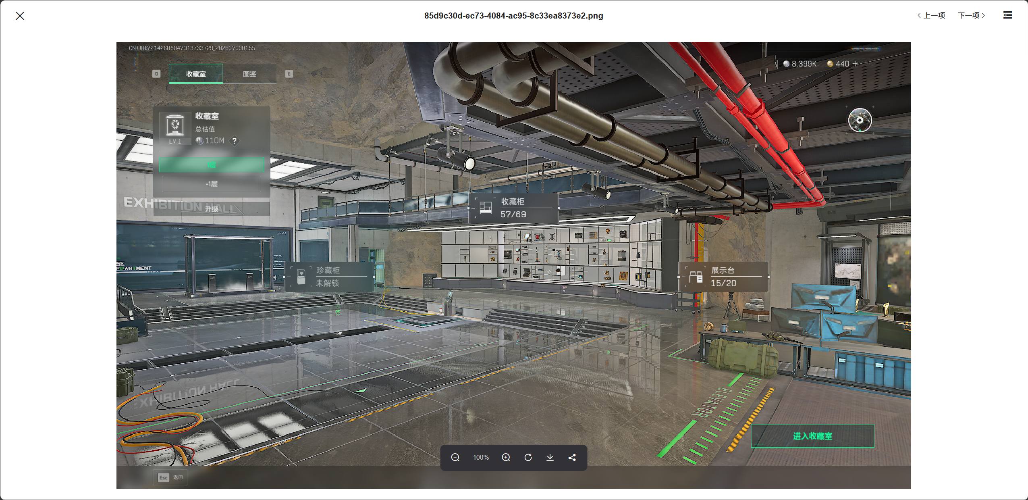
Task: Click the zoom out magnifier icon
Action: 455,457
